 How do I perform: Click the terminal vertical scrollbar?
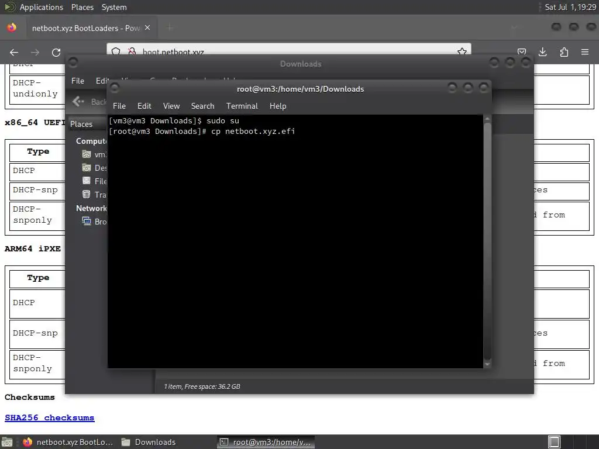(487, 240)
